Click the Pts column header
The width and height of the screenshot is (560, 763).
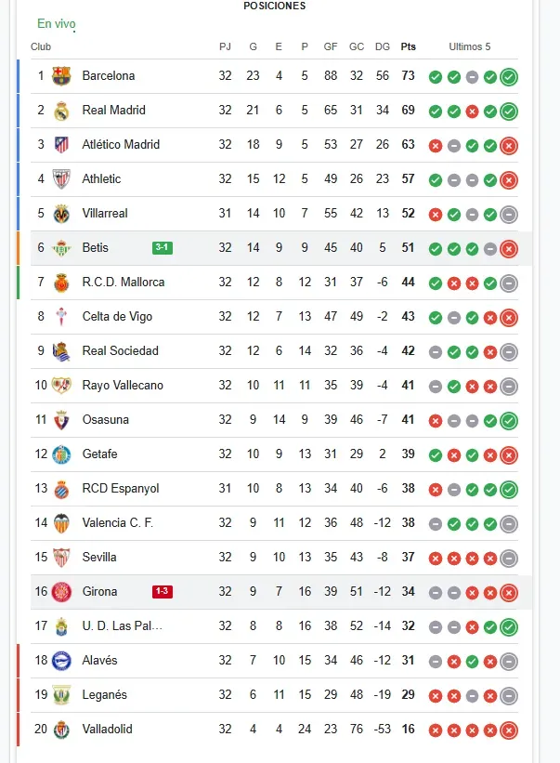[409, 46]
